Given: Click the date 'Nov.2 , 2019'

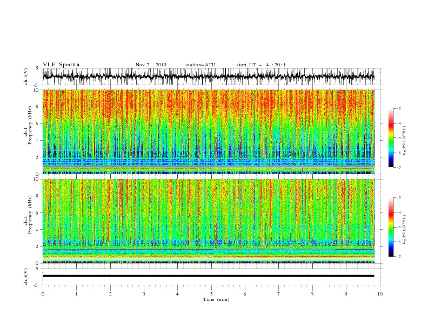Looking at the screenshot, I should coord(151,65).
